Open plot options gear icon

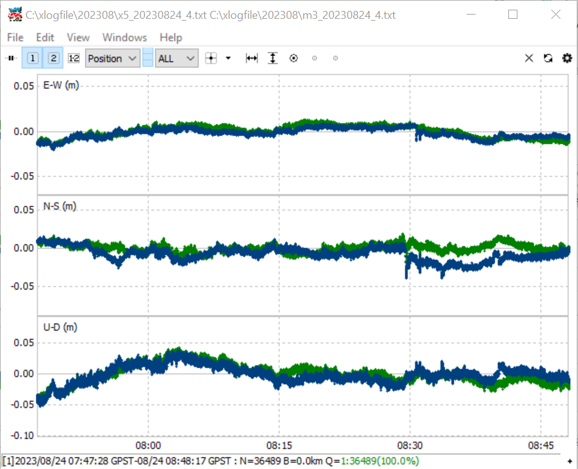(x=567, y=58)
